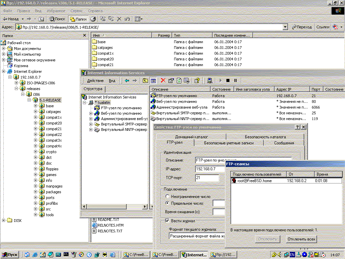
Task: Expand the 'base' folder in tree
Action: click(36, 106)
